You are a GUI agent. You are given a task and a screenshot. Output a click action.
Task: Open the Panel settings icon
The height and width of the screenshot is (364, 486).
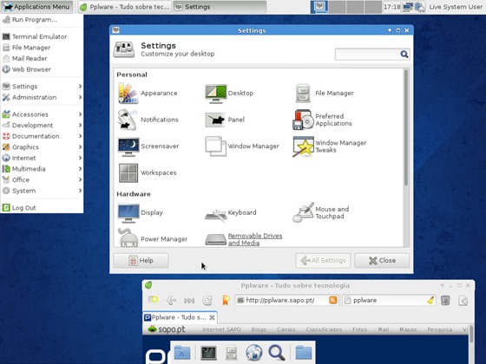click(216, 120)
